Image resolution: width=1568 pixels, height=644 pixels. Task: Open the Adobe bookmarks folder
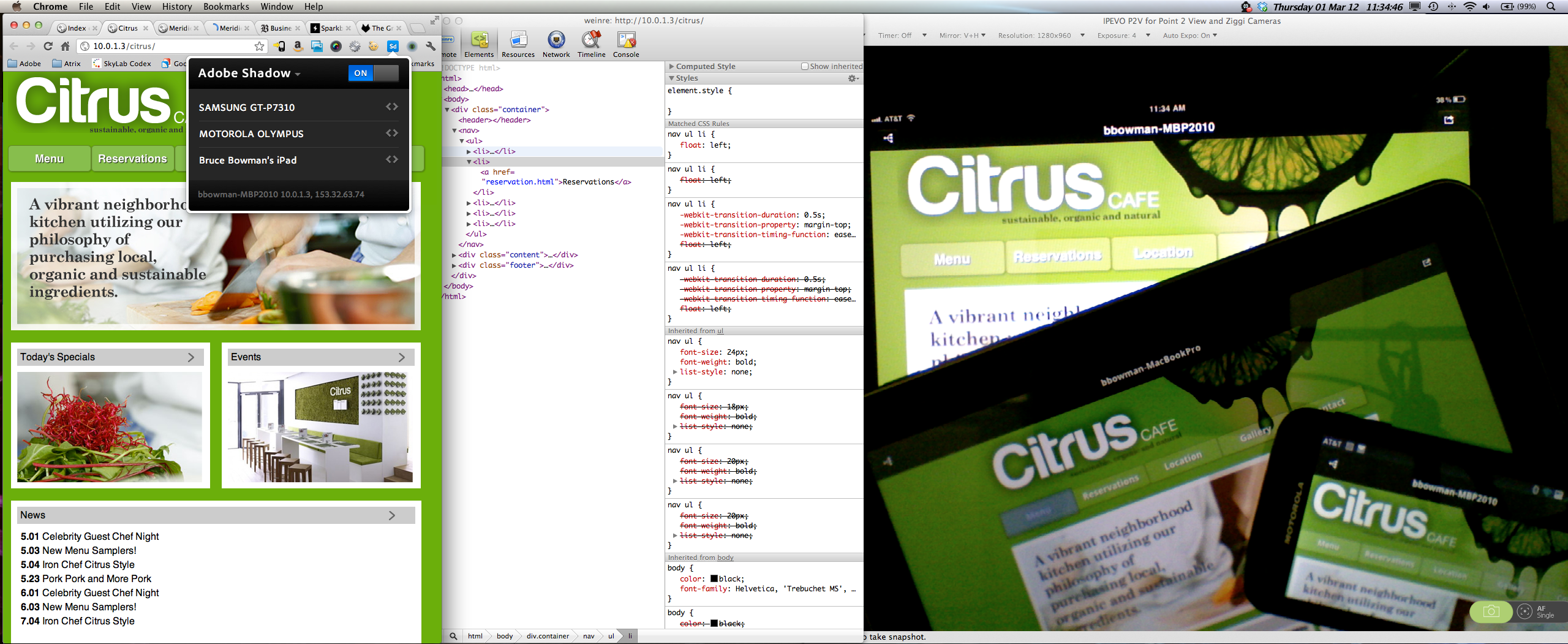tap(24, 64)
